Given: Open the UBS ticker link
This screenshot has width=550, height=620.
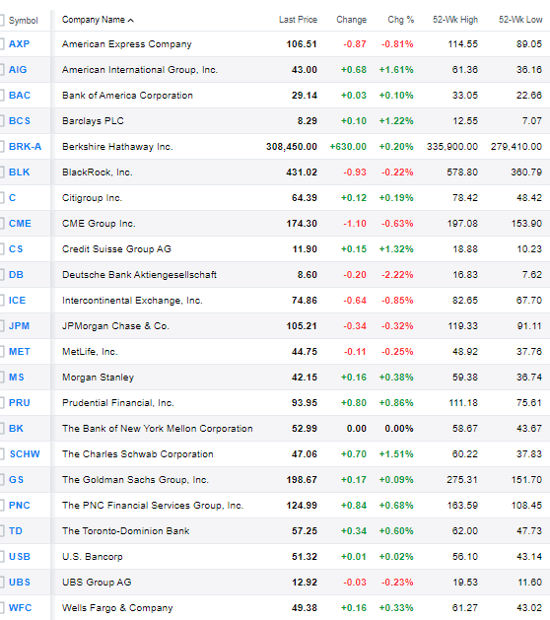Looking at the screenshot, I should (20, 582).
